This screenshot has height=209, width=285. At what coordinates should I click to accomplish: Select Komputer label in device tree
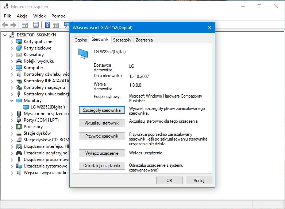(x=34, y=68)
